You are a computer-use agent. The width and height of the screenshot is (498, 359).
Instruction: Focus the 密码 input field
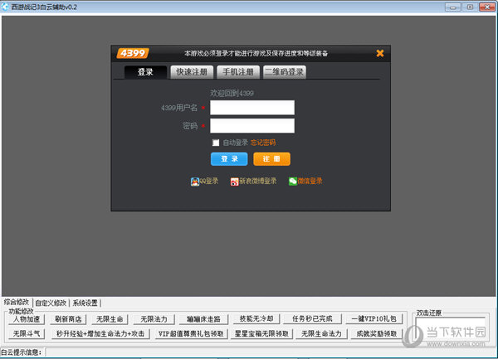click(x=252, y=125)
